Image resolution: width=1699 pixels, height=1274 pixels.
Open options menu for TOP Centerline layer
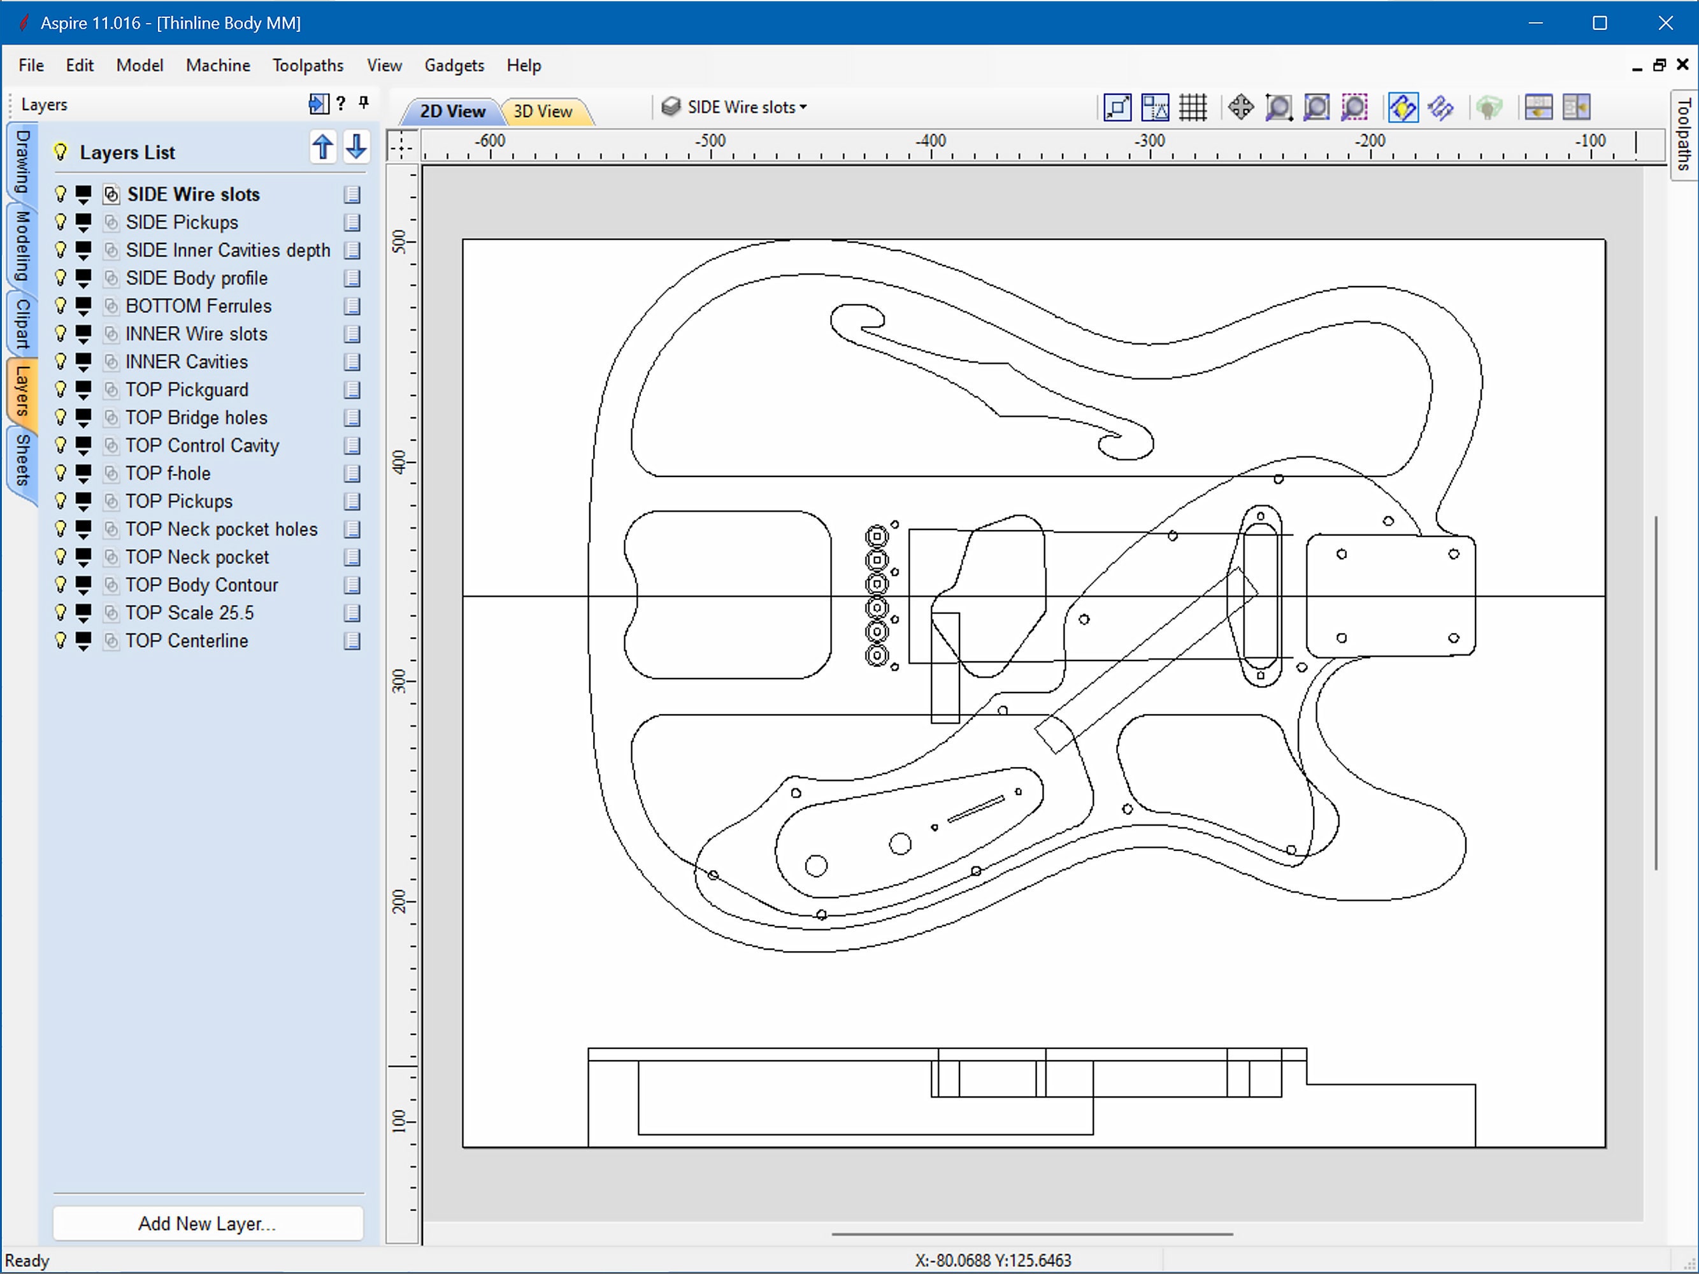point(352,640)
